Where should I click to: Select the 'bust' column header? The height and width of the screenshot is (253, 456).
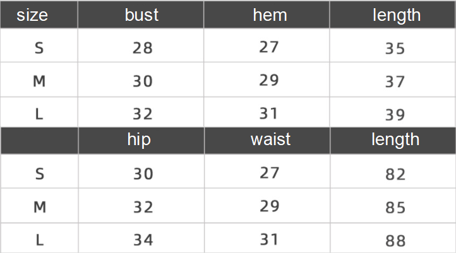(141, 15)
